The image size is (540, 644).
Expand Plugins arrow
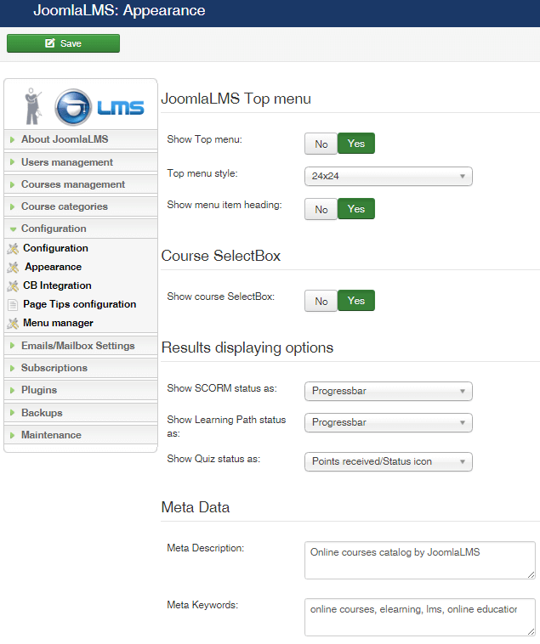(12, 390)
